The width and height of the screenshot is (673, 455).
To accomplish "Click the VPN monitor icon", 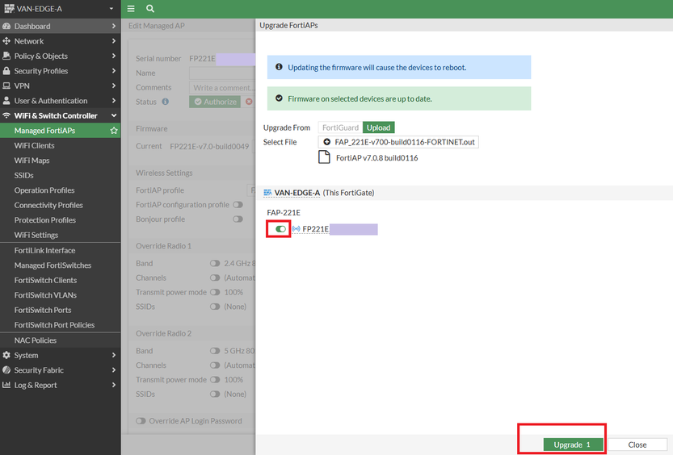I will [6, 86].
